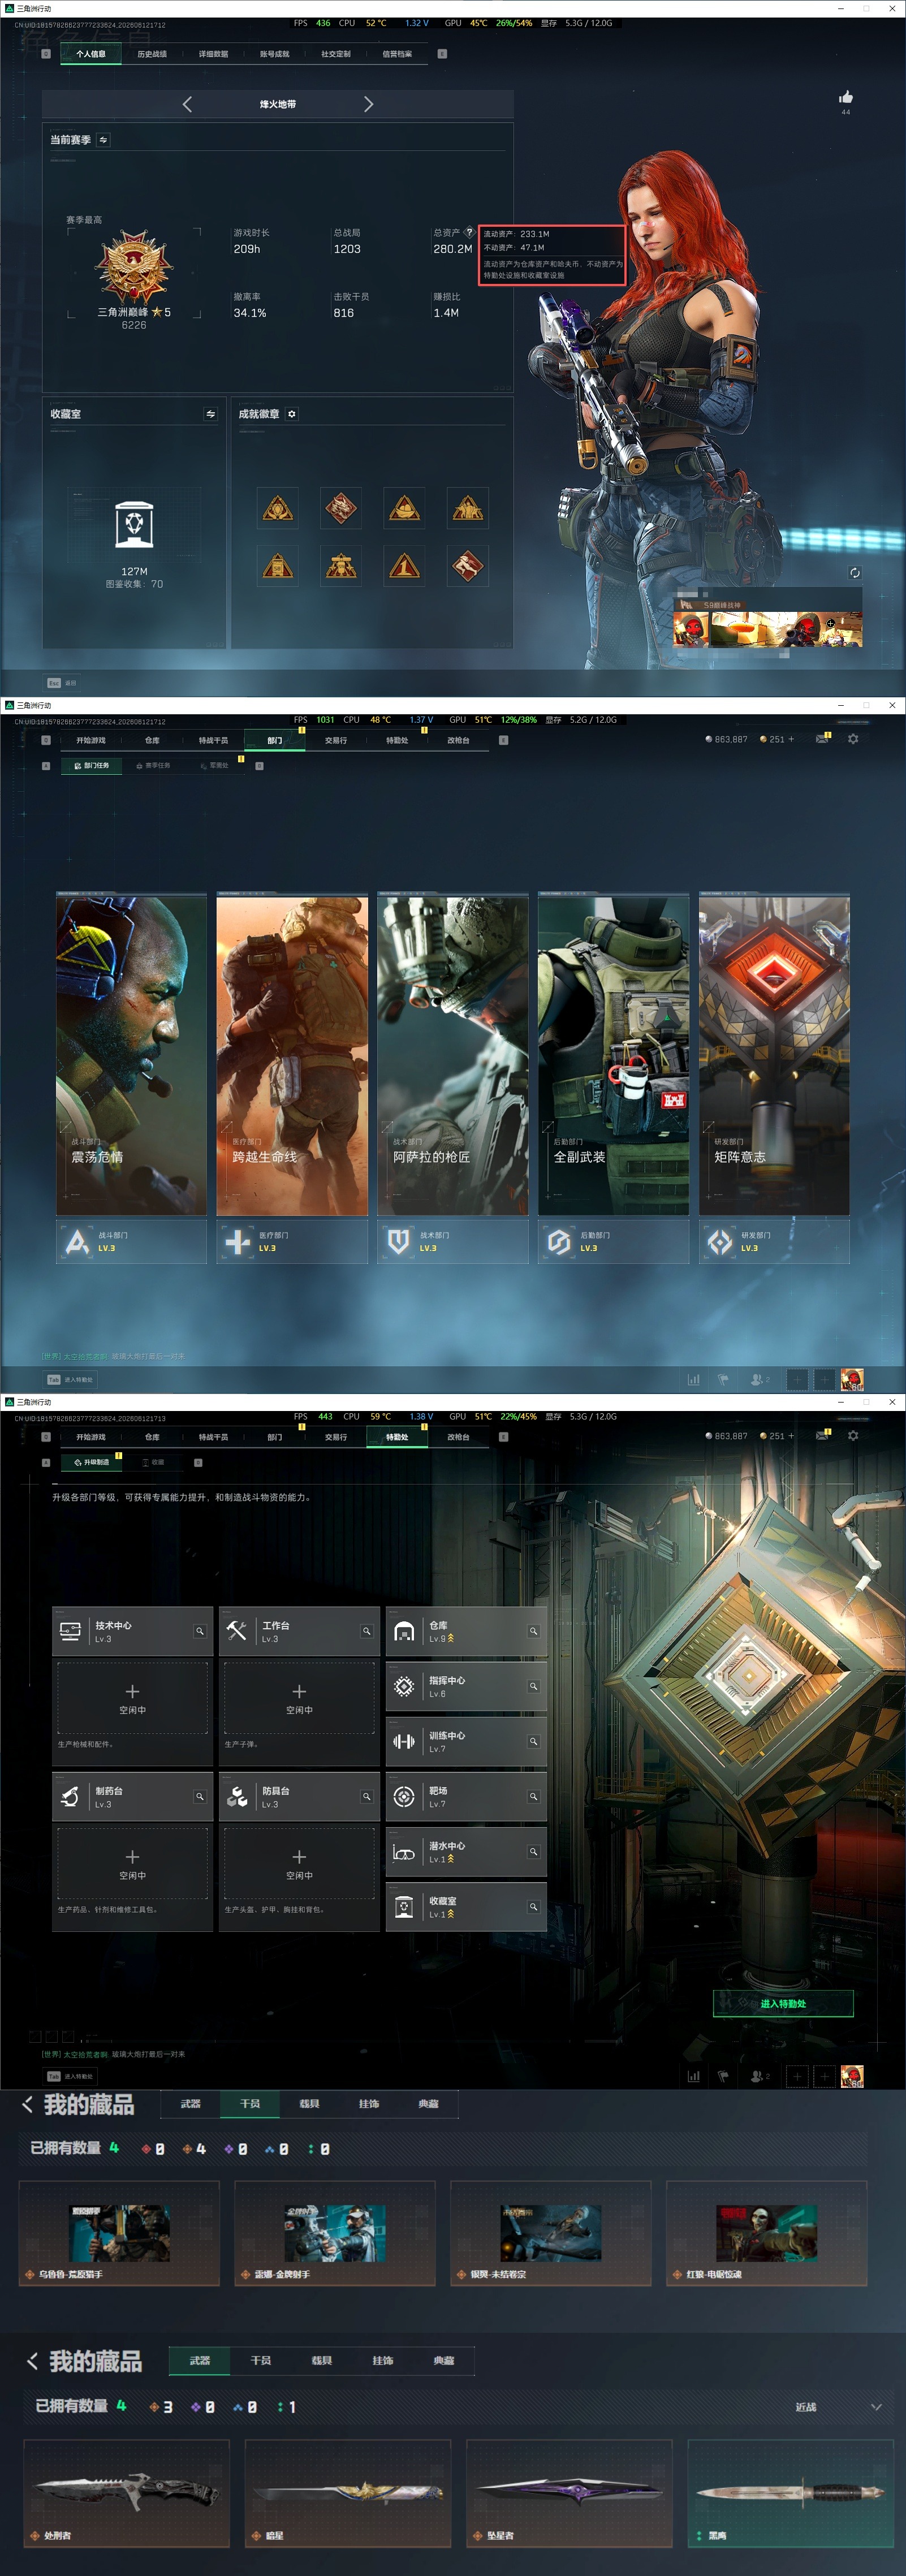The image size is (906, 2576).
Task: Click the magnifier icon for 技术中心
Action: [x=200, y=1631]
